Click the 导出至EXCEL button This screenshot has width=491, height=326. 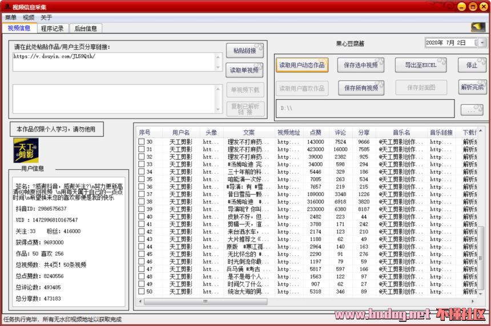[x=421, y=65]
